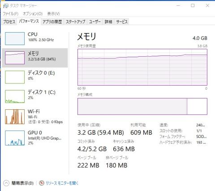Image resolution: width=215 pixels, height=191 pixels.
Task: Select the パフォーマンス tab
Action: point(29,21)
